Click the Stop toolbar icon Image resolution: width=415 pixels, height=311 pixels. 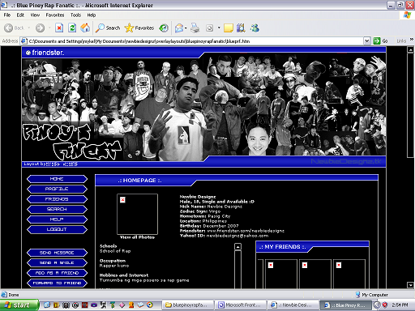(59, 28)
